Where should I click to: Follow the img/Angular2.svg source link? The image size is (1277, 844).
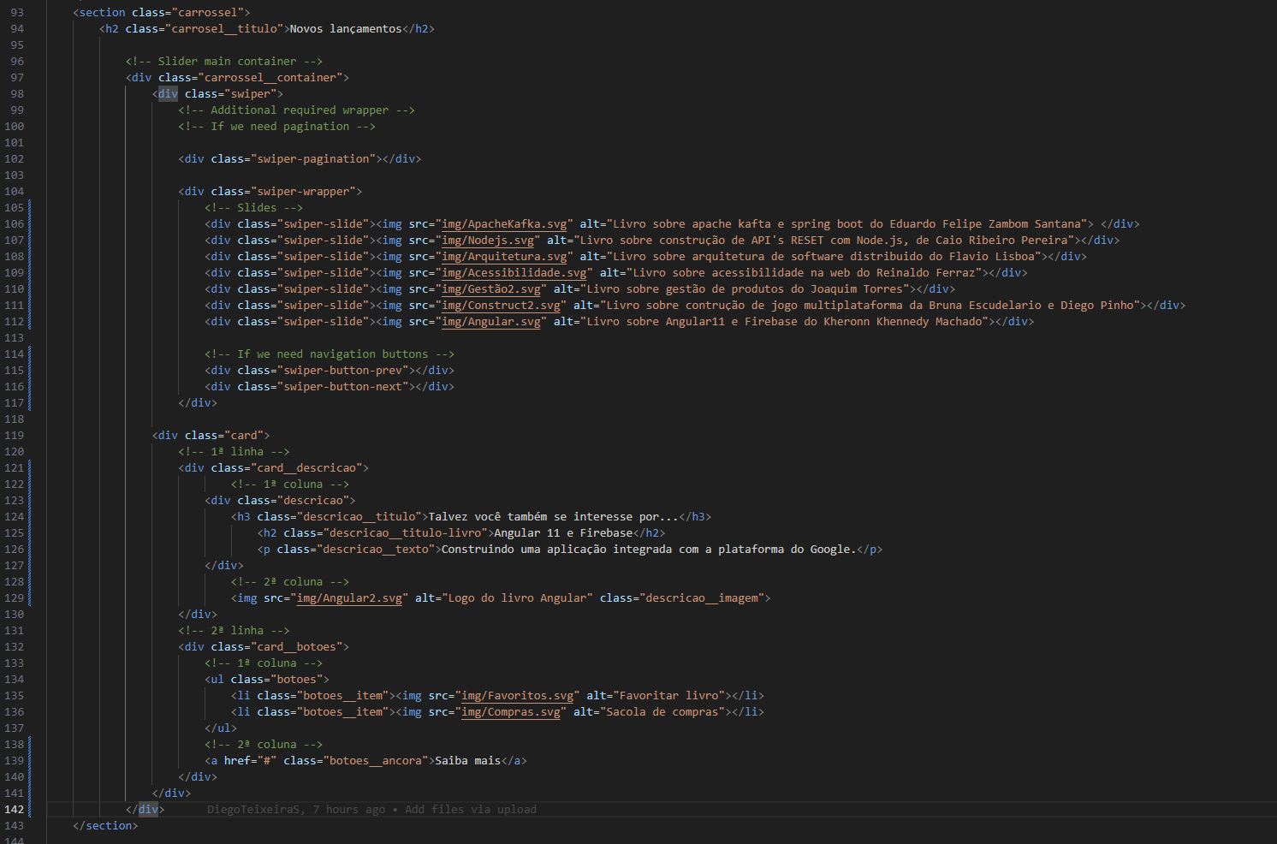[x=349, y=598]
